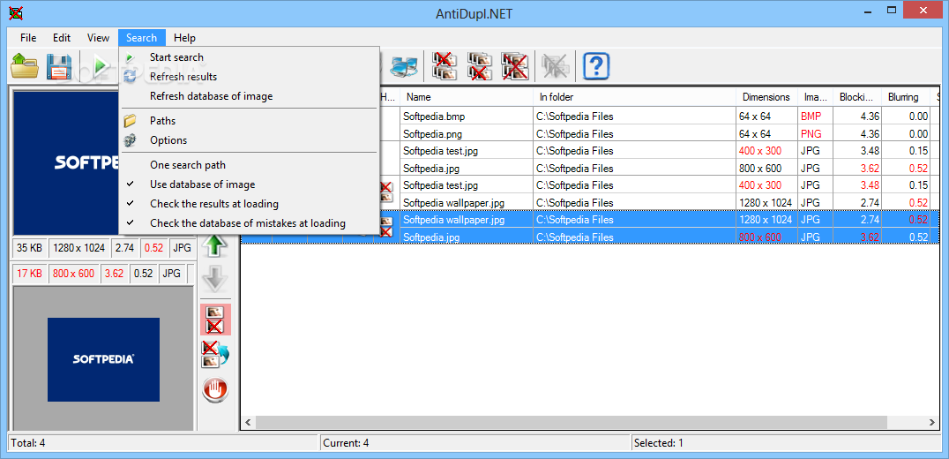Click the H... hint column header
The height and width of the screenshot is (459, 949).
click(x=388, y=97)
